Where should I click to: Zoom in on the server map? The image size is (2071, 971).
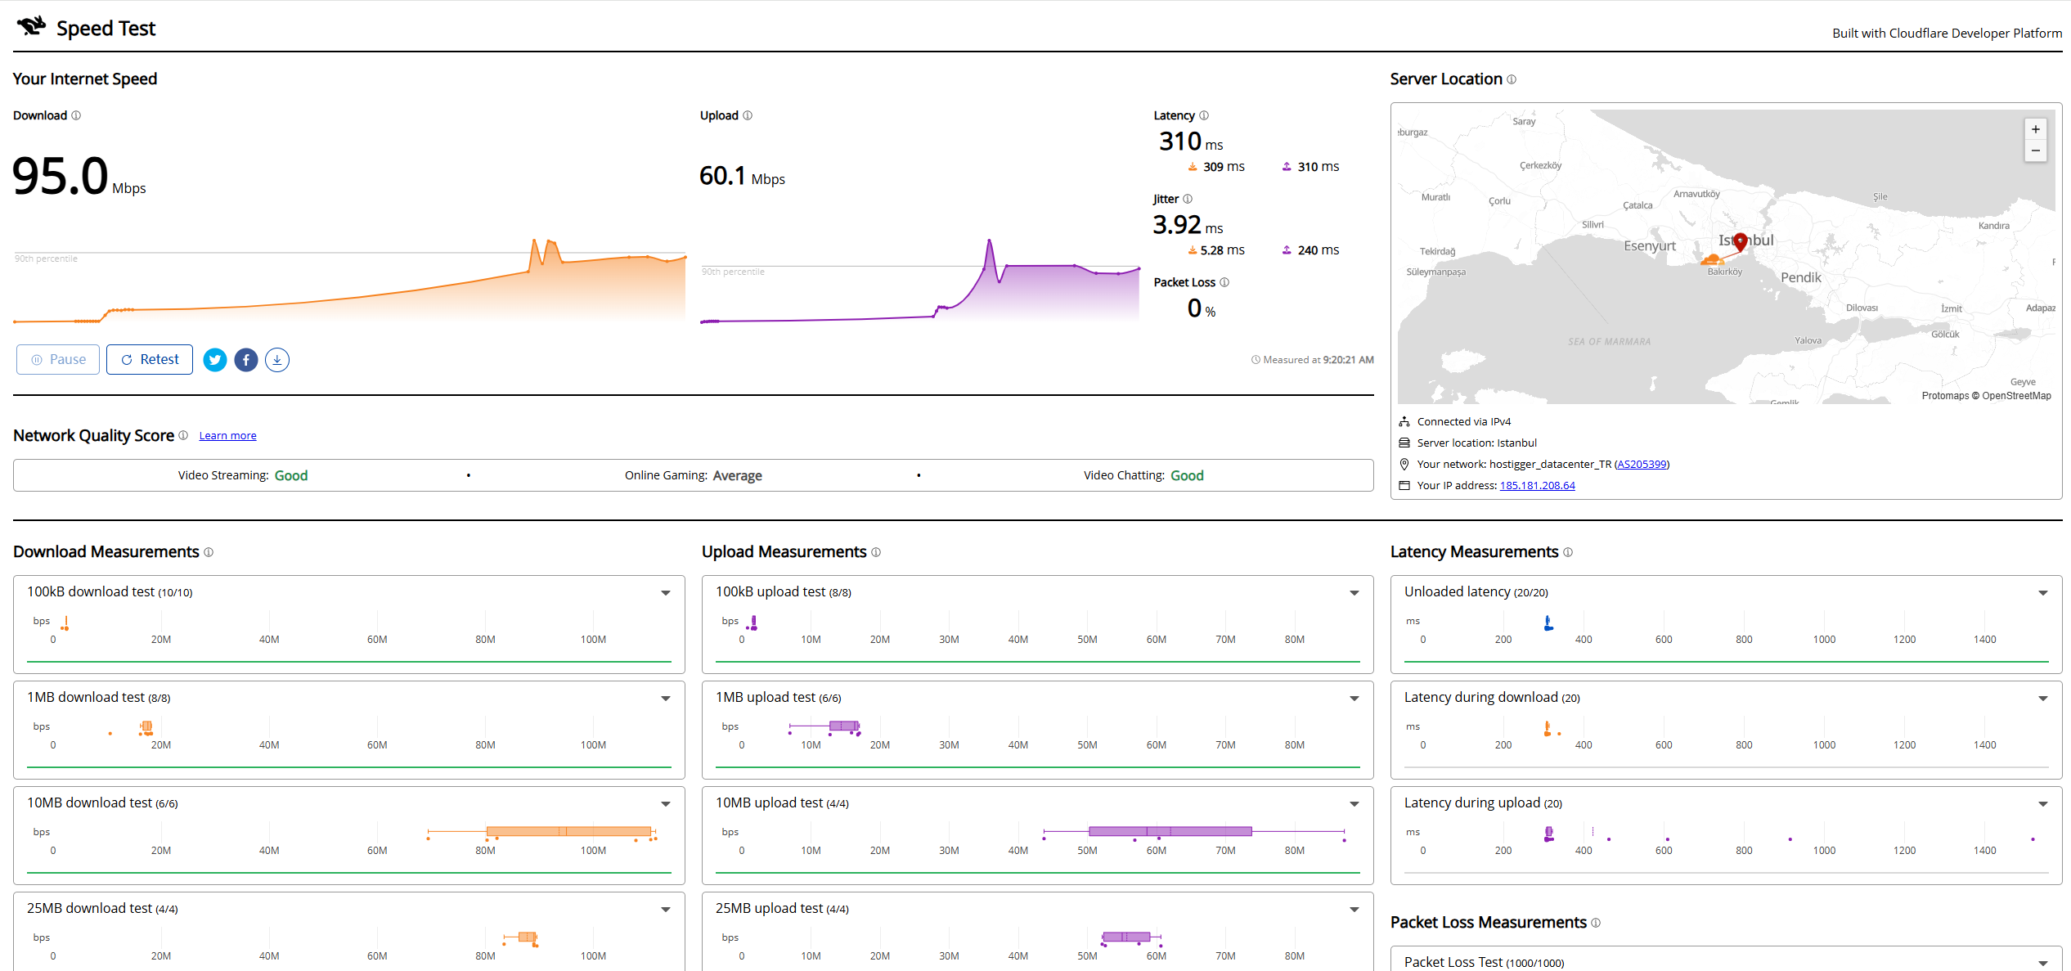click(2036, 129)
